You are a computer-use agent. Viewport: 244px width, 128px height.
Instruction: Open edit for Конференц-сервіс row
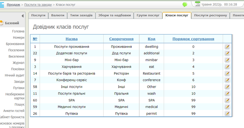point(227,80)
